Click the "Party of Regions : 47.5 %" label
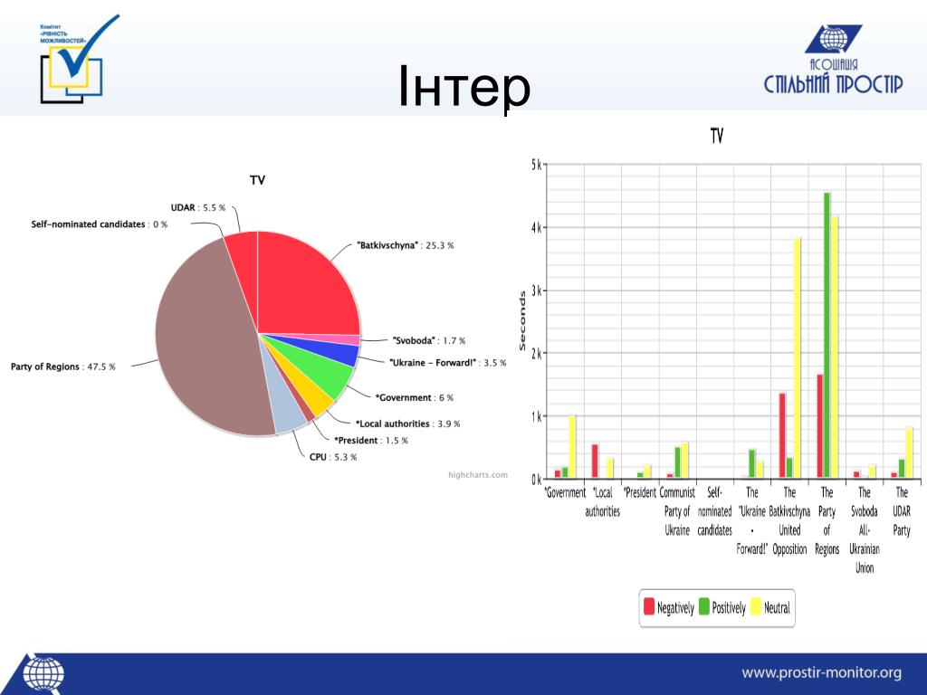This screenshot has width=927, height=695. point(62,367)
